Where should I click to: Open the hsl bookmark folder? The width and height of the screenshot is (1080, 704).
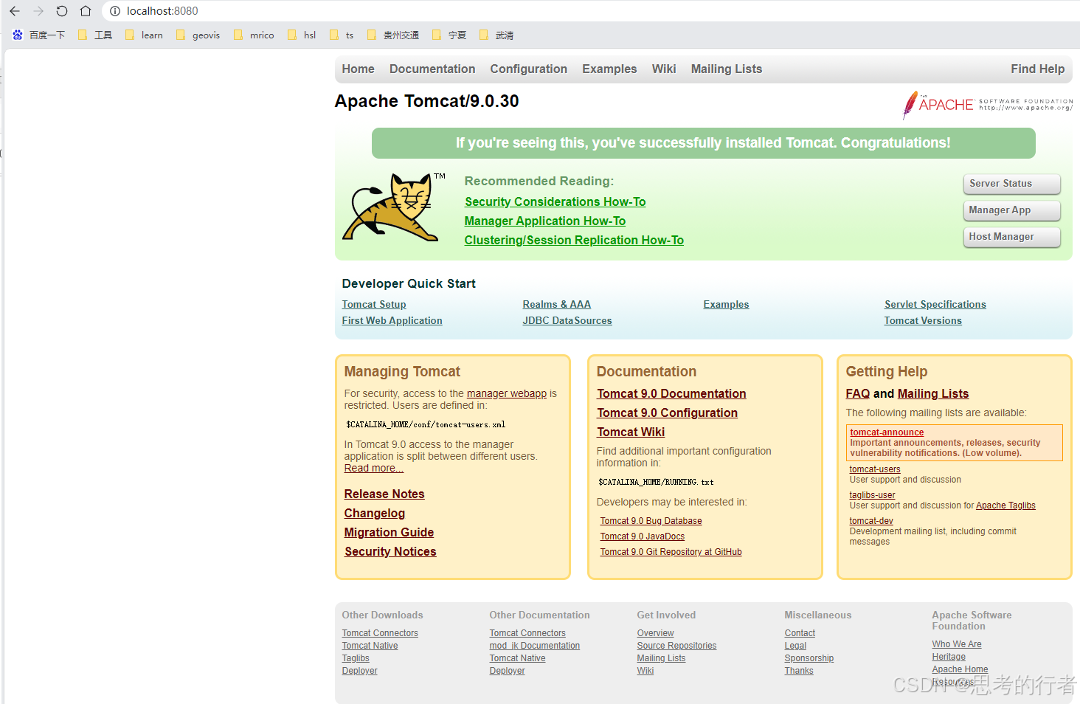[x=302, y=35]
